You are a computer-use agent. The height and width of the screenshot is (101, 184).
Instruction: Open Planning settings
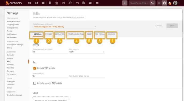tap(10, 65)
